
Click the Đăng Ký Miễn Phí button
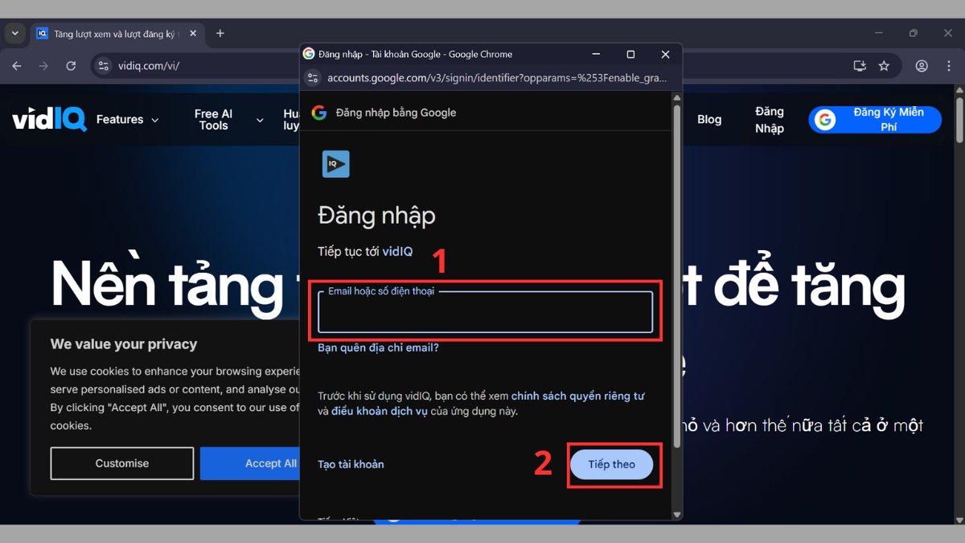[875, 119]
